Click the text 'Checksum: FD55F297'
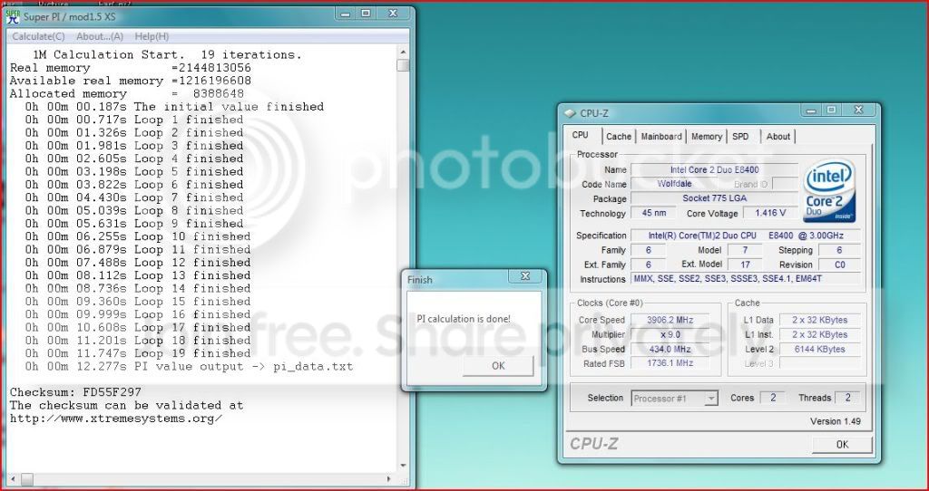 (75, 392)
